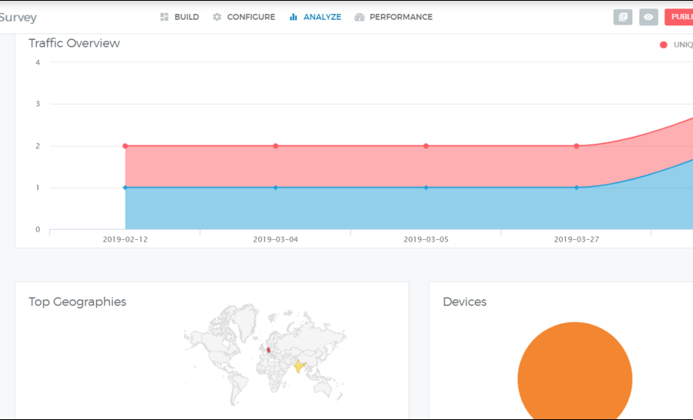Click the Build grid icon
The height and width of the screenshot is (420, 693).
coord(164,17)
